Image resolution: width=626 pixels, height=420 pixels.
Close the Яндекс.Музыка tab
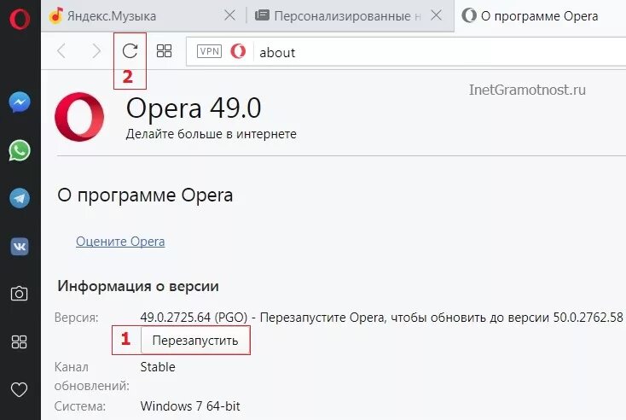229,15
